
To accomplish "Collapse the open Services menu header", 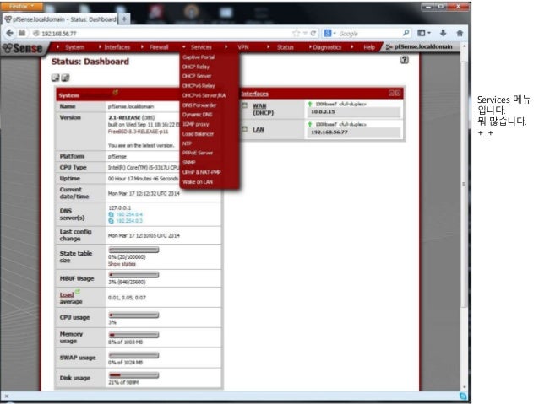I will tap(201, 47).
